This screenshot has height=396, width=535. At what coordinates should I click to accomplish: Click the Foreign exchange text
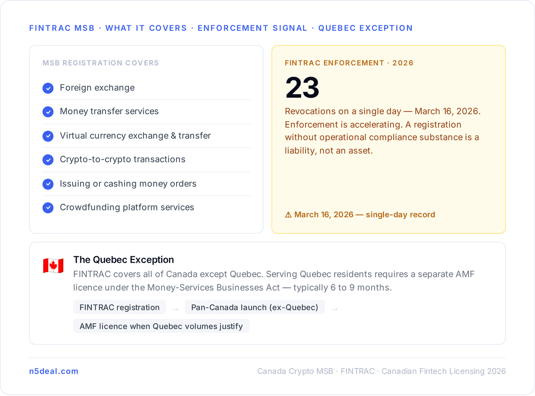(x=97, y=88)
